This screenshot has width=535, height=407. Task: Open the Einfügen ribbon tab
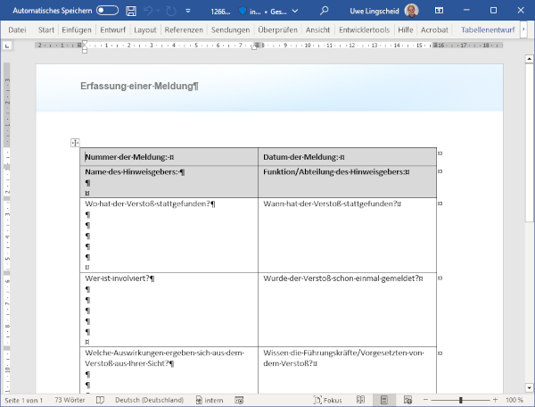(76, 29)
